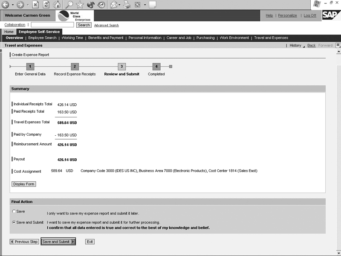Click the Exit button
Viewport: 341px width, 256px height.
[x=90, y=241]
